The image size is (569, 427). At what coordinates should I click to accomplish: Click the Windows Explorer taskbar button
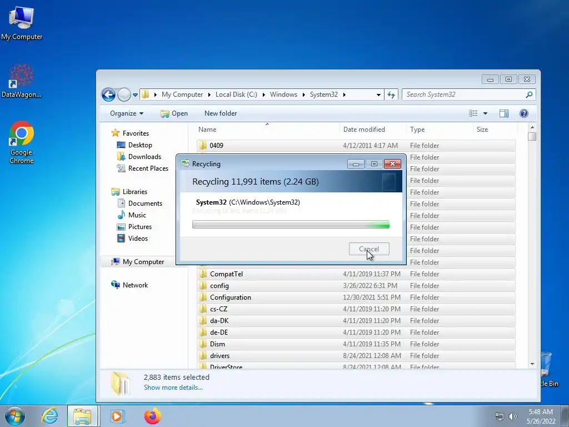82,416
